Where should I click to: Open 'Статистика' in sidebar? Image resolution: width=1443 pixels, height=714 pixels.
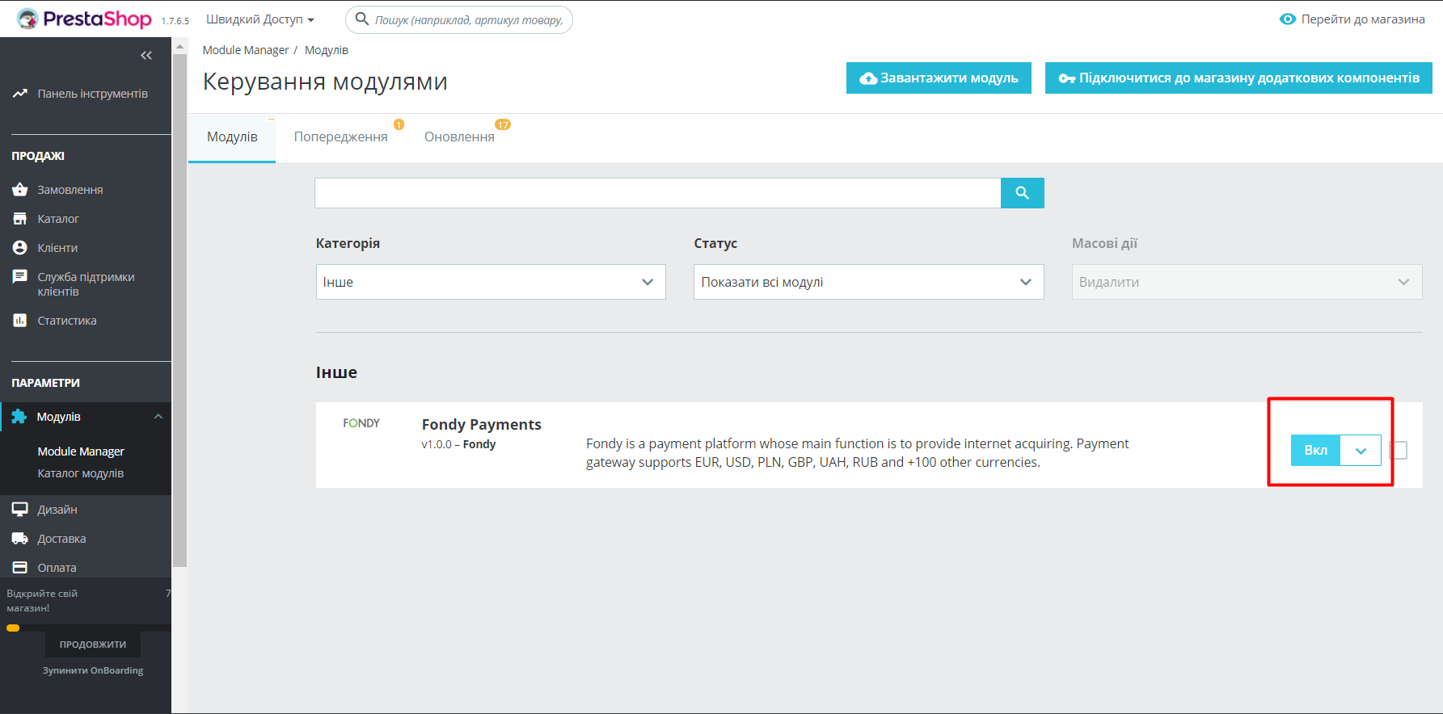click(67, 321)
